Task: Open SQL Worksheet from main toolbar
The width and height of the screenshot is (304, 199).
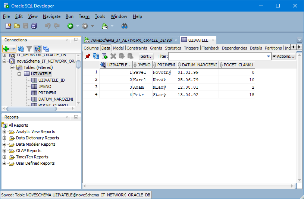Action: pos(105,26)
